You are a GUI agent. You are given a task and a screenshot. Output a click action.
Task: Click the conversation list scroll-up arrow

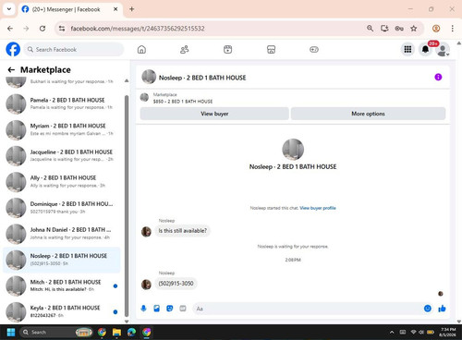click(127, 80)
